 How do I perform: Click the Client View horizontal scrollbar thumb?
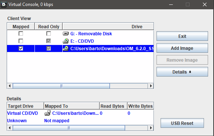(x=61, y=86)
